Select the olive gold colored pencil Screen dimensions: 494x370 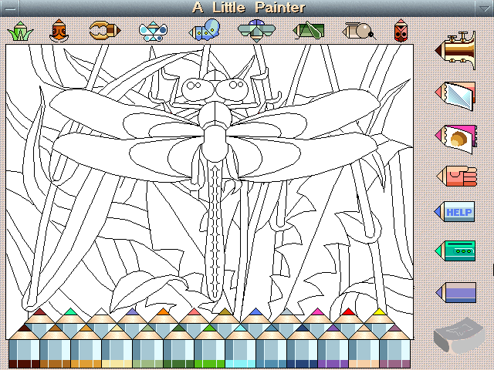coord(225,316)
